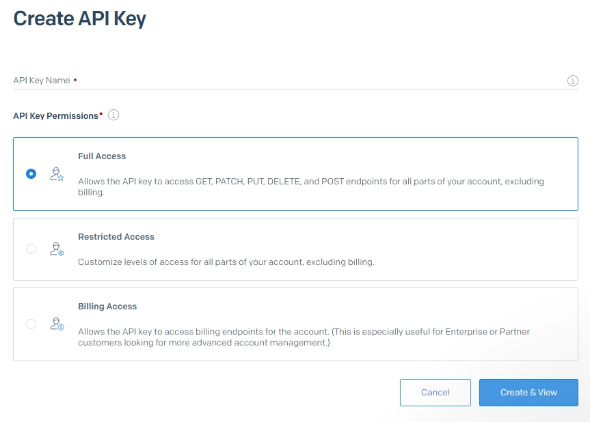Enable the Billing Access radio option

(31, 324)
